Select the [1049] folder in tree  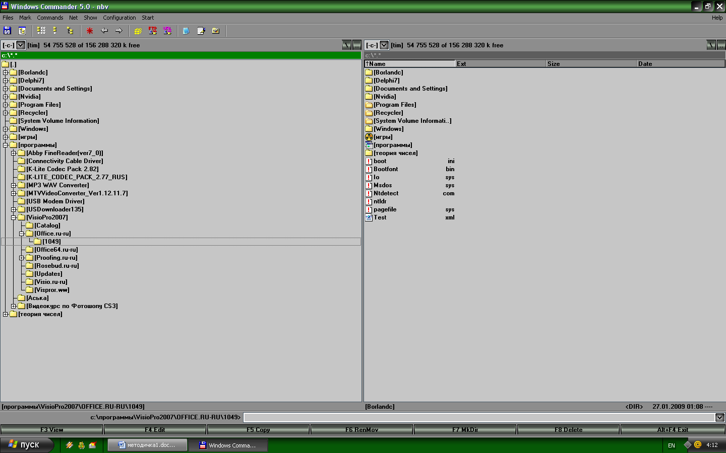point(51,242)
